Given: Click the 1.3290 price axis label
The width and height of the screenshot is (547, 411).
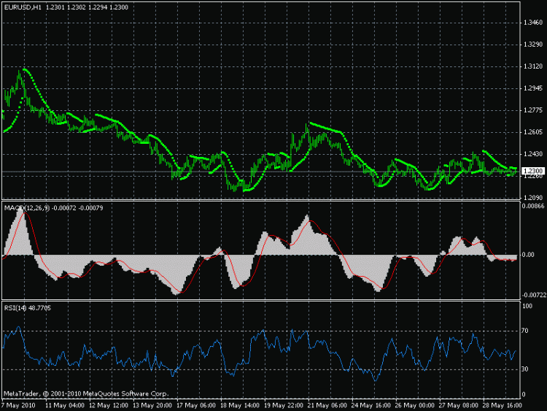Looking at the screenshot, I should point(533,45).
